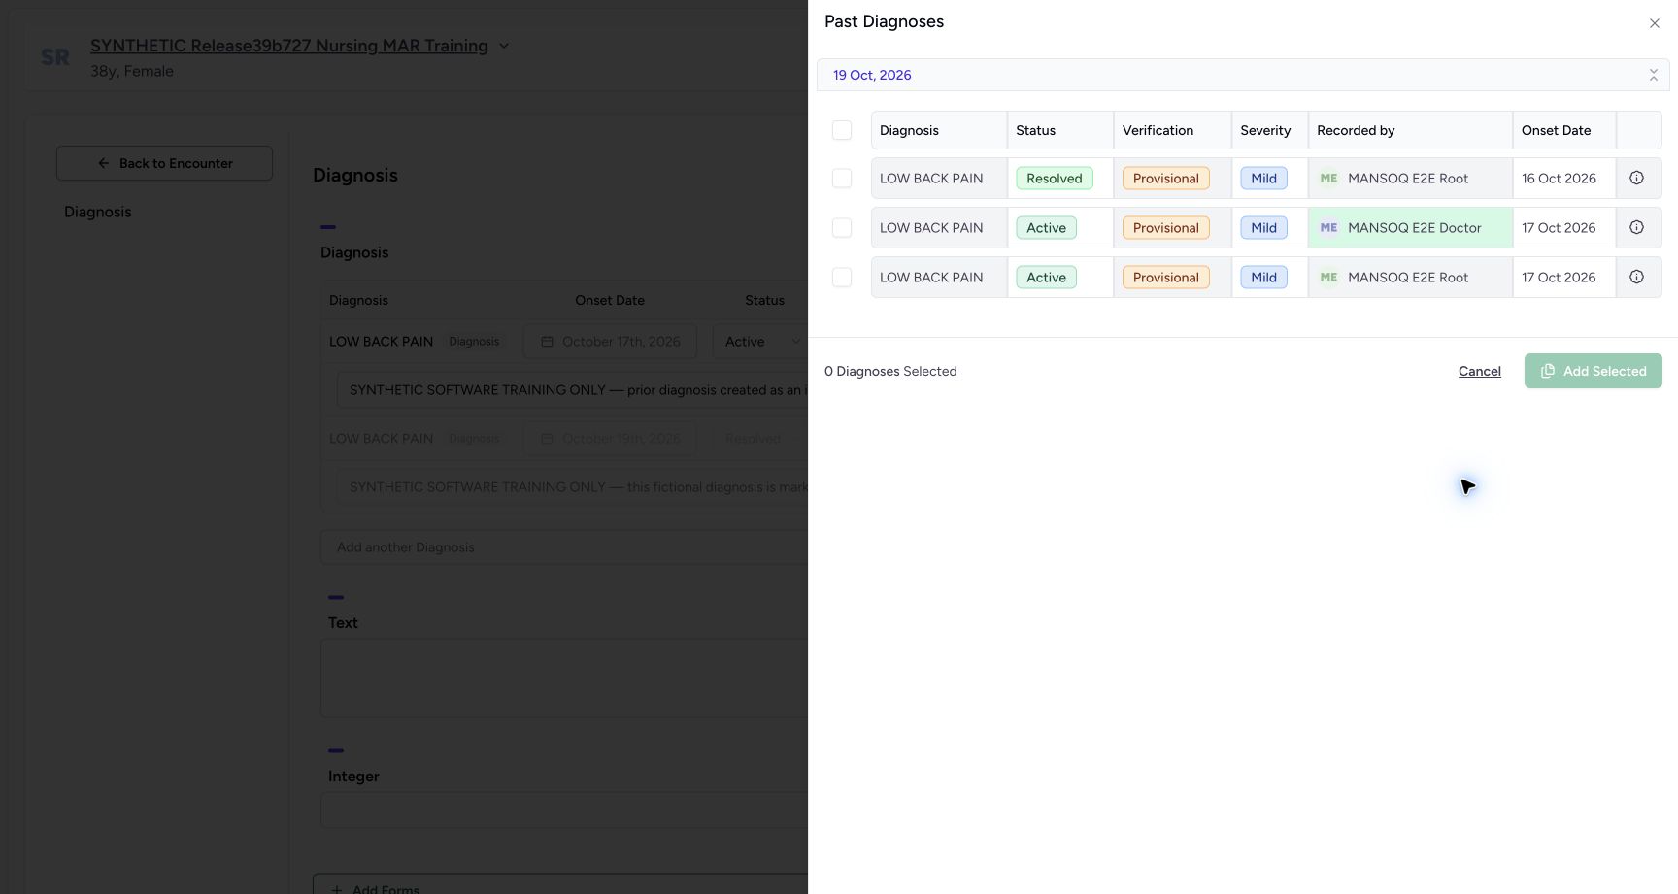Click Active badge in MANSOQ E2E Doctor row
This screenshot has height=894, width=1678.
click(x=1046, y=228)
